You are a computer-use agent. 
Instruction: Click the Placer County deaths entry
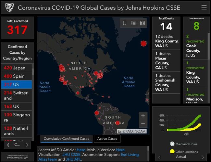tap(166, 60)
